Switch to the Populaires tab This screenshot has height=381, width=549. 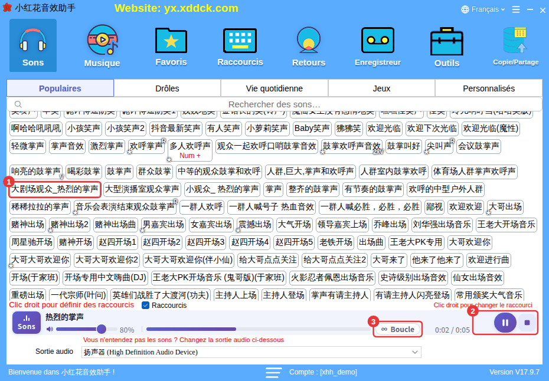60,88
